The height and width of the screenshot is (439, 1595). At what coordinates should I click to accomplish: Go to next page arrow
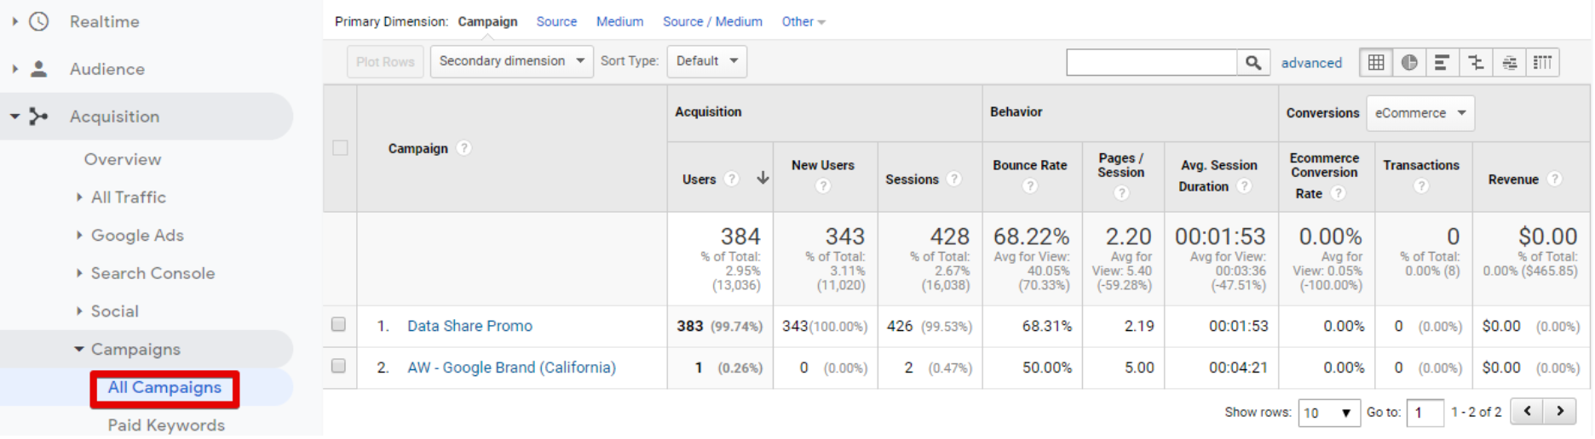(1560, 412)
